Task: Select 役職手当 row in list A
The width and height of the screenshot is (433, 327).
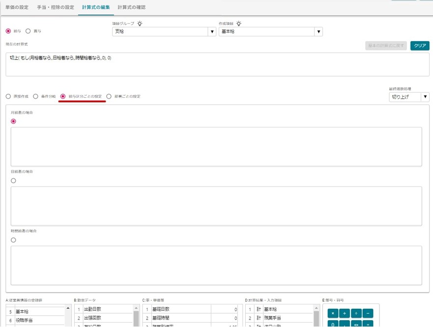Action: click(x=35, y=321)
